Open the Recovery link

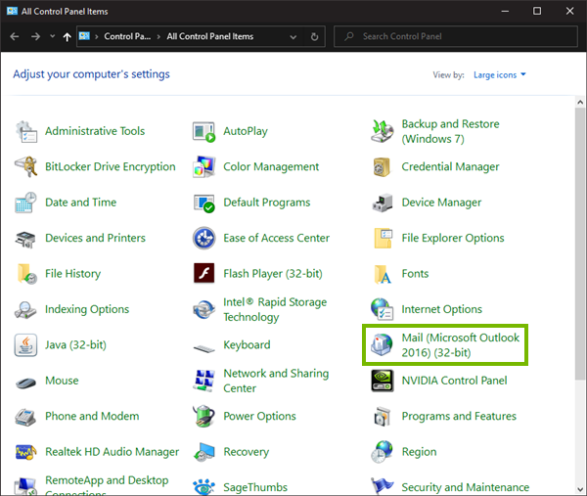pos(246,452)
